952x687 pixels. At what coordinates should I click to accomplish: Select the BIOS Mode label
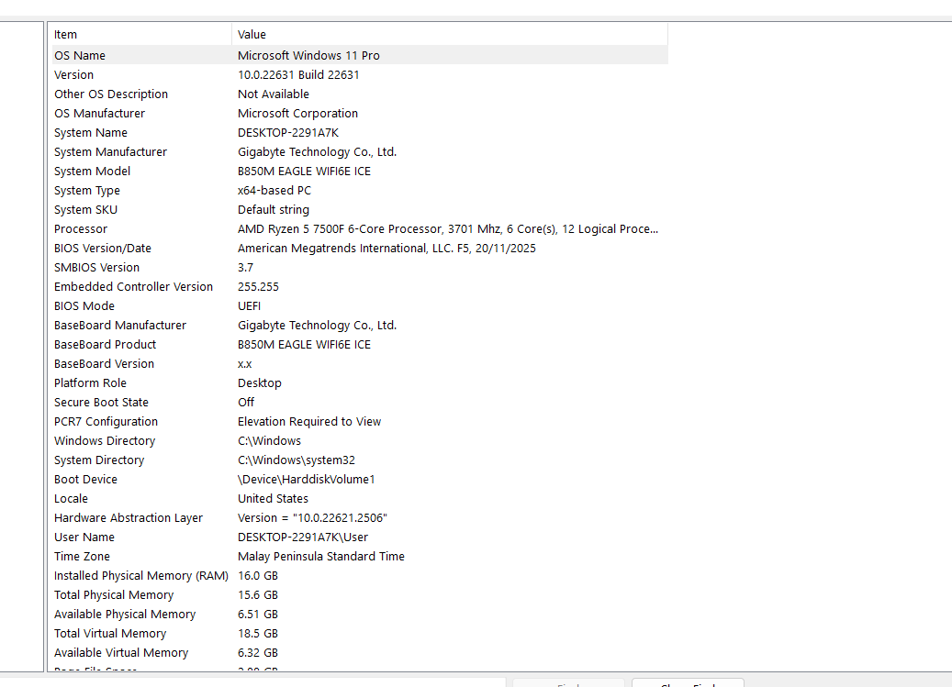84,306
